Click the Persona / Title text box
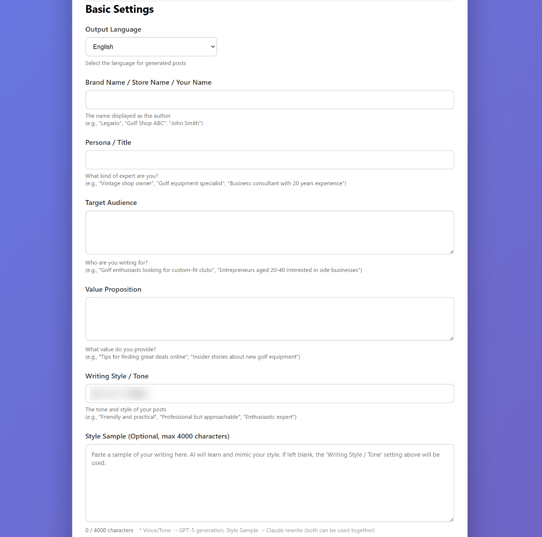542x537 pixels. [x=270, y=160]
